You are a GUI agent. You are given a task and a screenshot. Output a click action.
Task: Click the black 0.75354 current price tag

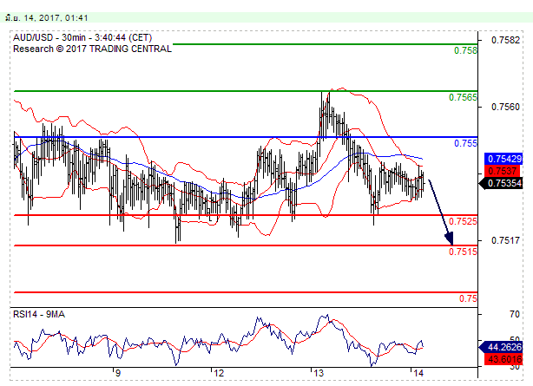(500, 184)
